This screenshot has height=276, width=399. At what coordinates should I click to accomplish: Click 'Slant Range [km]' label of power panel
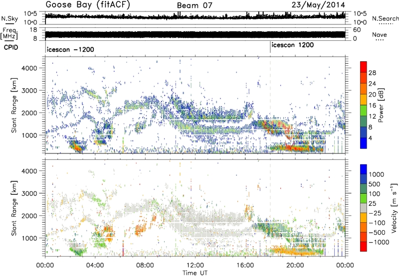(x=14, y=105)
